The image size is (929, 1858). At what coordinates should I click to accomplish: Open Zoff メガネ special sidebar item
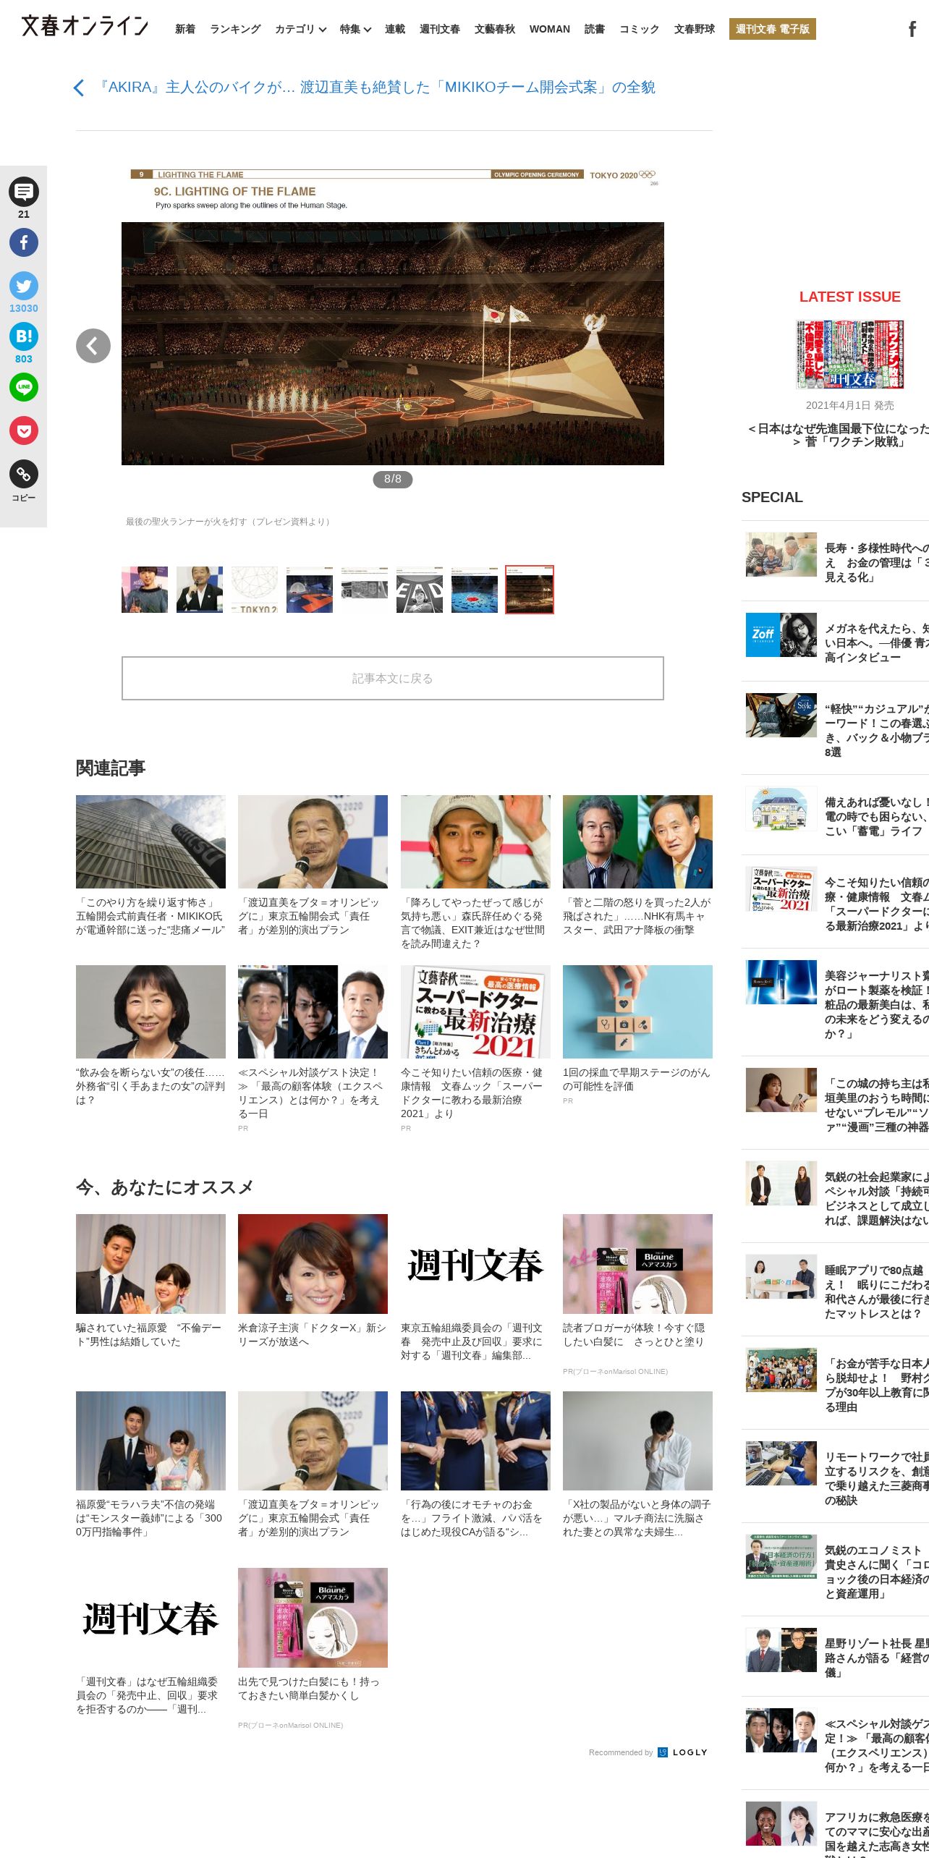(837, 641)
